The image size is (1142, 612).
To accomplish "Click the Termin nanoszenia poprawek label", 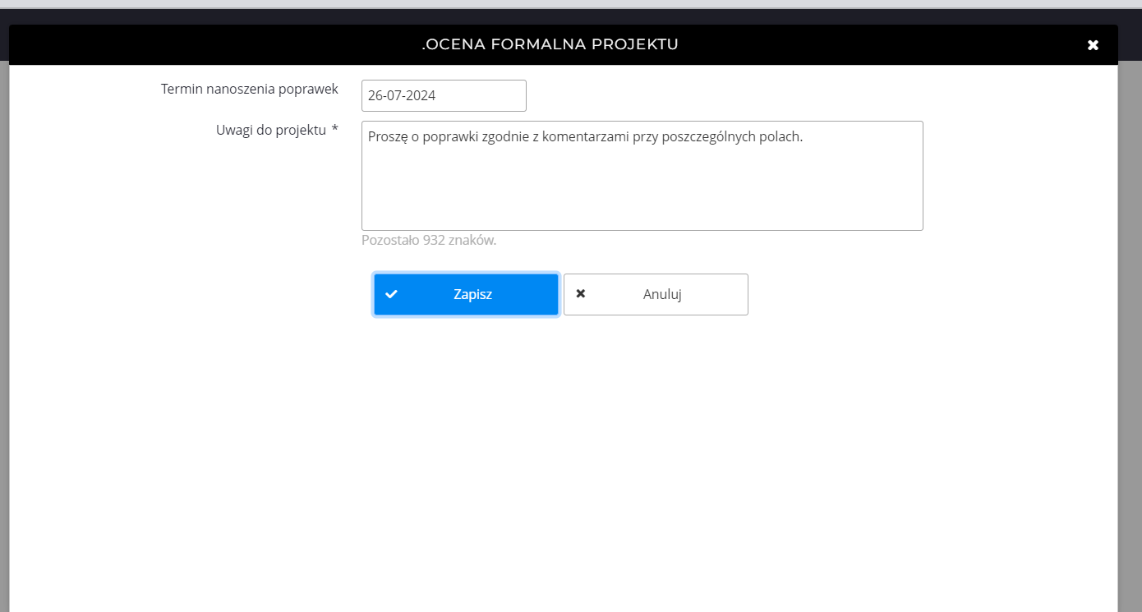I will pyautogui.click(x=249, y=89).
